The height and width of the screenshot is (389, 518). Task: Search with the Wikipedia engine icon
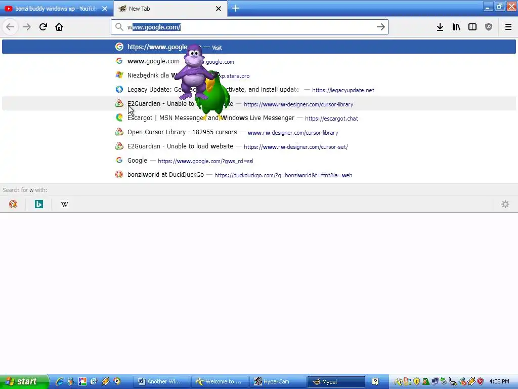[65, 204]
